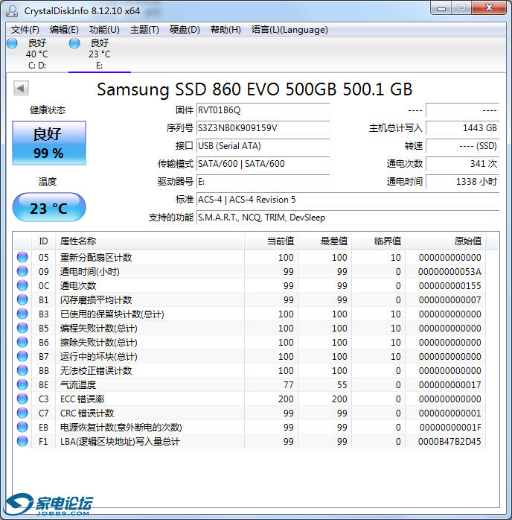Click the serial number field S3Z3NB0K909159V
The image size is (512, 520).
263,128
